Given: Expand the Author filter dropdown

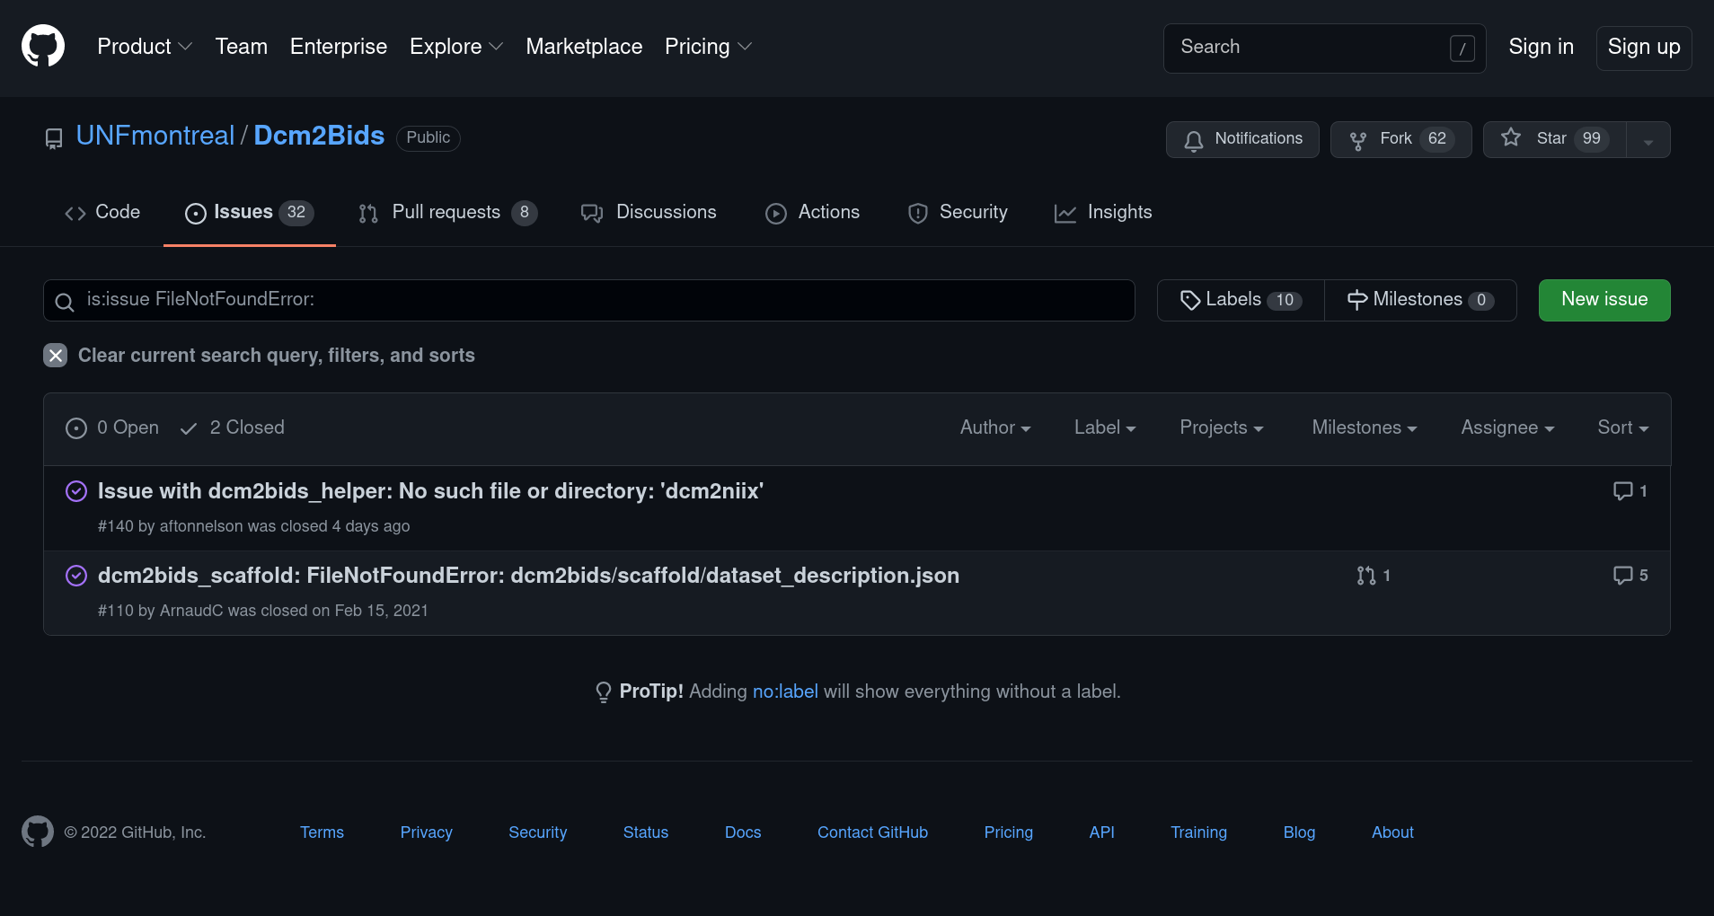Looking at the screenshot, I should pyautogui.click(x=994, y=428).
